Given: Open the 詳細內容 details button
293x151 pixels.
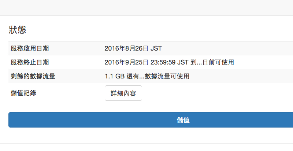Looking at the screenshot, I should click(123, 93).
